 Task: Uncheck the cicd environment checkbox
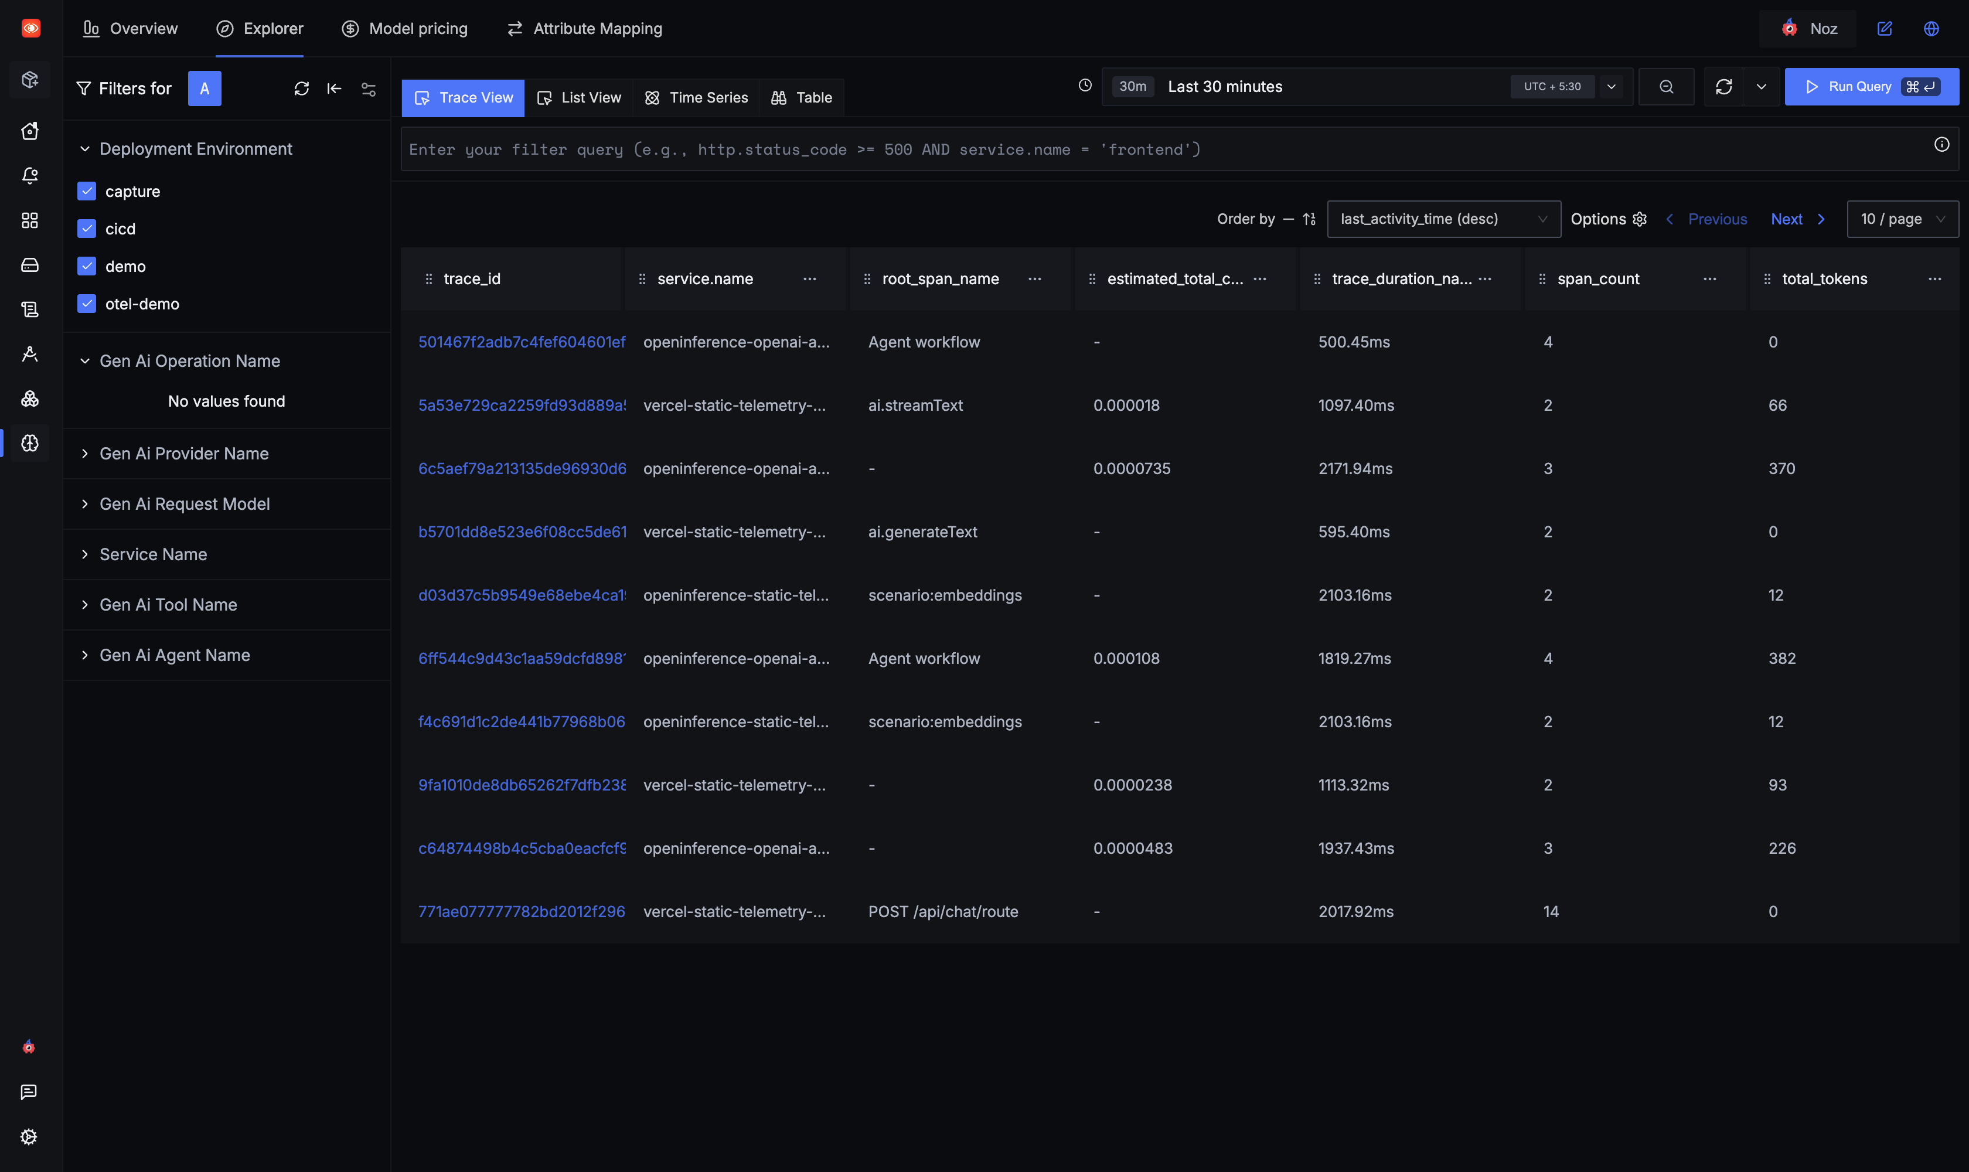(x=87, y=229)
